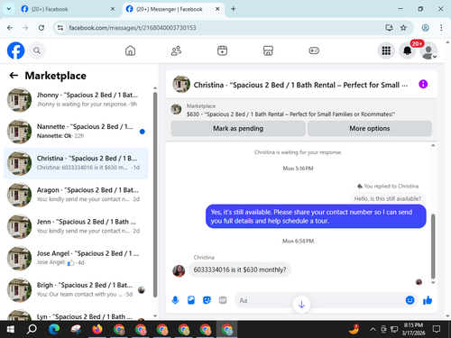Click the voice clip microphone icon
This screenshot has width=451, height=338.
coord(175,300)
